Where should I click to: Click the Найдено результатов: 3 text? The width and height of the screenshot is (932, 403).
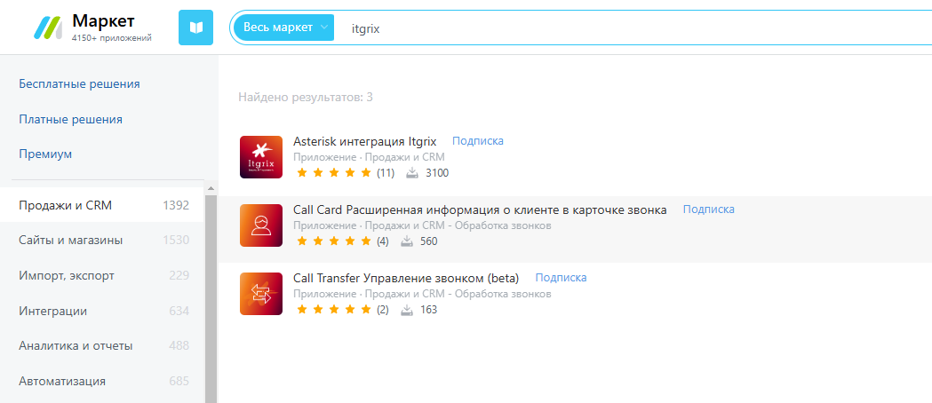(306, 98)
